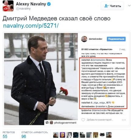The height and width of the screenshot is (139, 131).
Task: Open Alexey Navalny's profile avatar
Action: [x=8, y=6]
